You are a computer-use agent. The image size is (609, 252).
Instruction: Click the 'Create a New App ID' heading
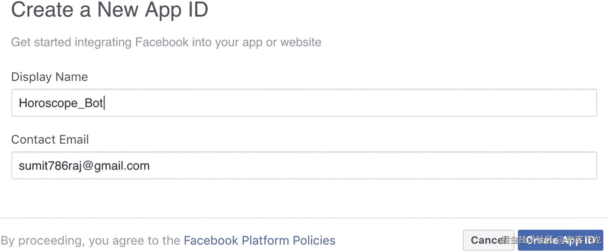(x=109, y=10)
